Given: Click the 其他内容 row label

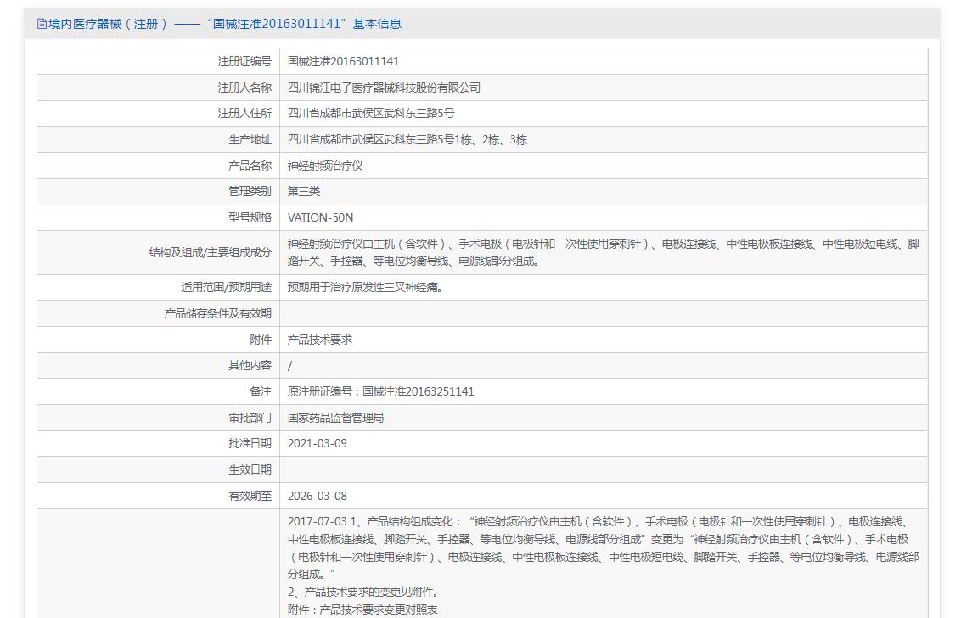Looking at the screenshot, I should [x=250, y=365].
